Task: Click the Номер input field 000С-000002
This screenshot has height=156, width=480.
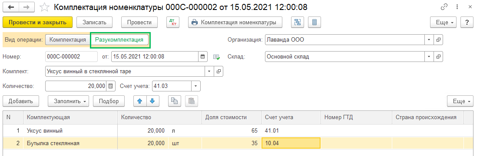Action: 71,56
